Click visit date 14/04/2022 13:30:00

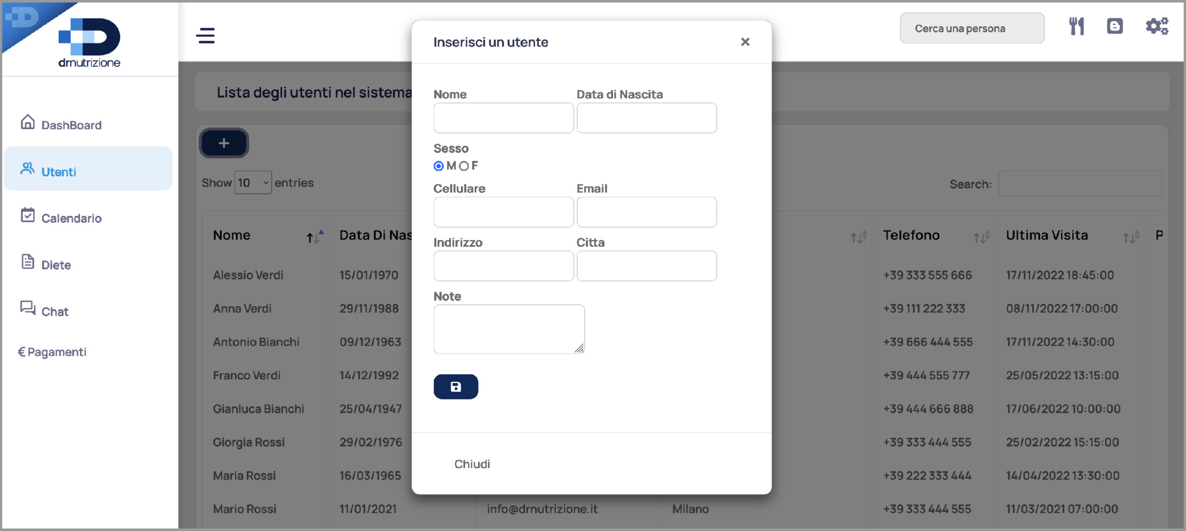tap(1063, 475)
